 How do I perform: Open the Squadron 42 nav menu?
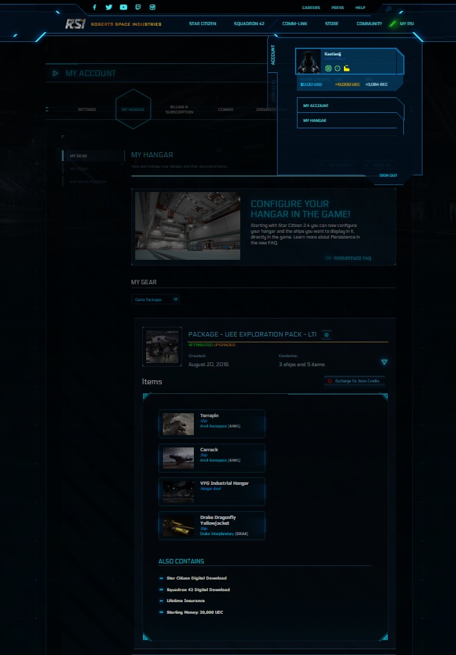(249, 24)
